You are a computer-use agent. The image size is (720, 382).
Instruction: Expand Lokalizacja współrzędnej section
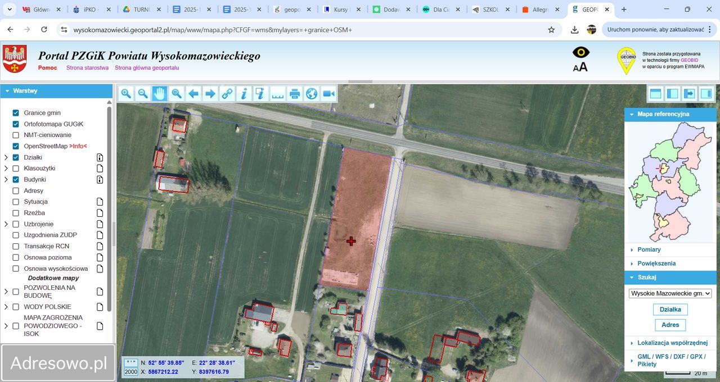[670, 343]
